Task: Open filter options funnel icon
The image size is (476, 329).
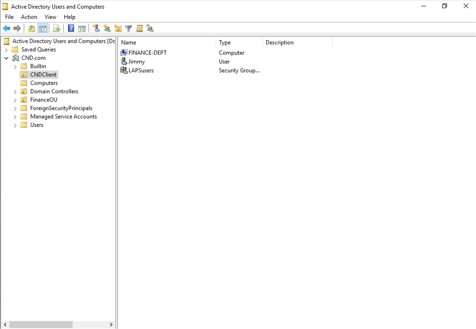Action: coord(128,28)
